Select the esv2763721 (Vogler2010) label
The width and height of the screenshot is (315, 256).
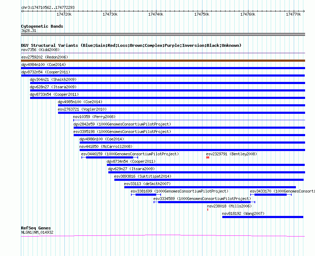(x=82, y=109)
